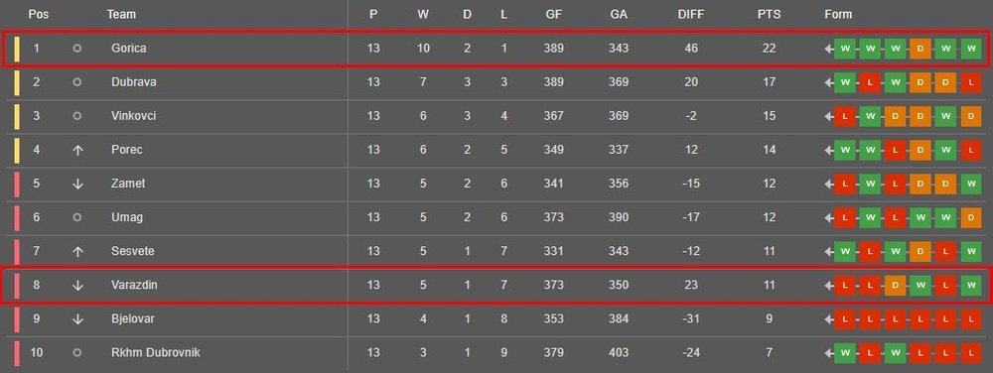Click the upward position arrow beside Porec
The height and width of the screenshot is (373, 993).
click(77, 150)
